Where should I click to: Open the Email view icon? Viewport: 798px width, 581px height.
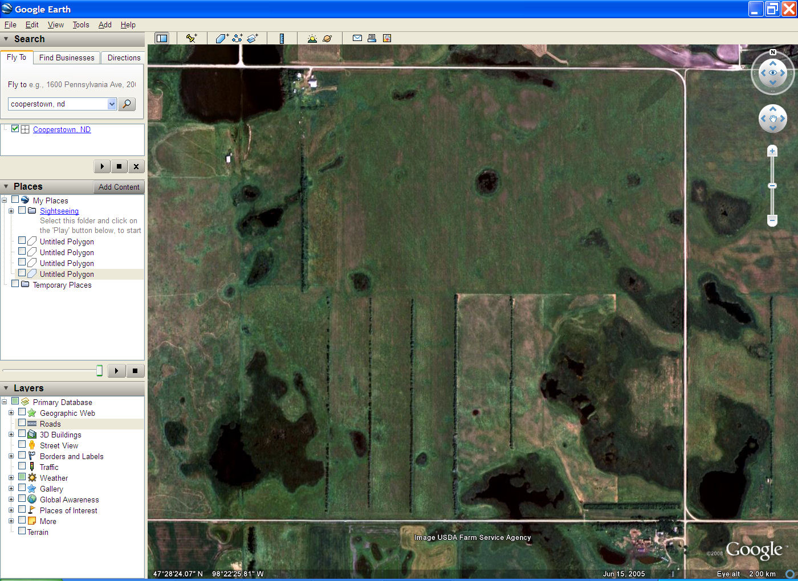pyautogui.click(x=357, y=38)
